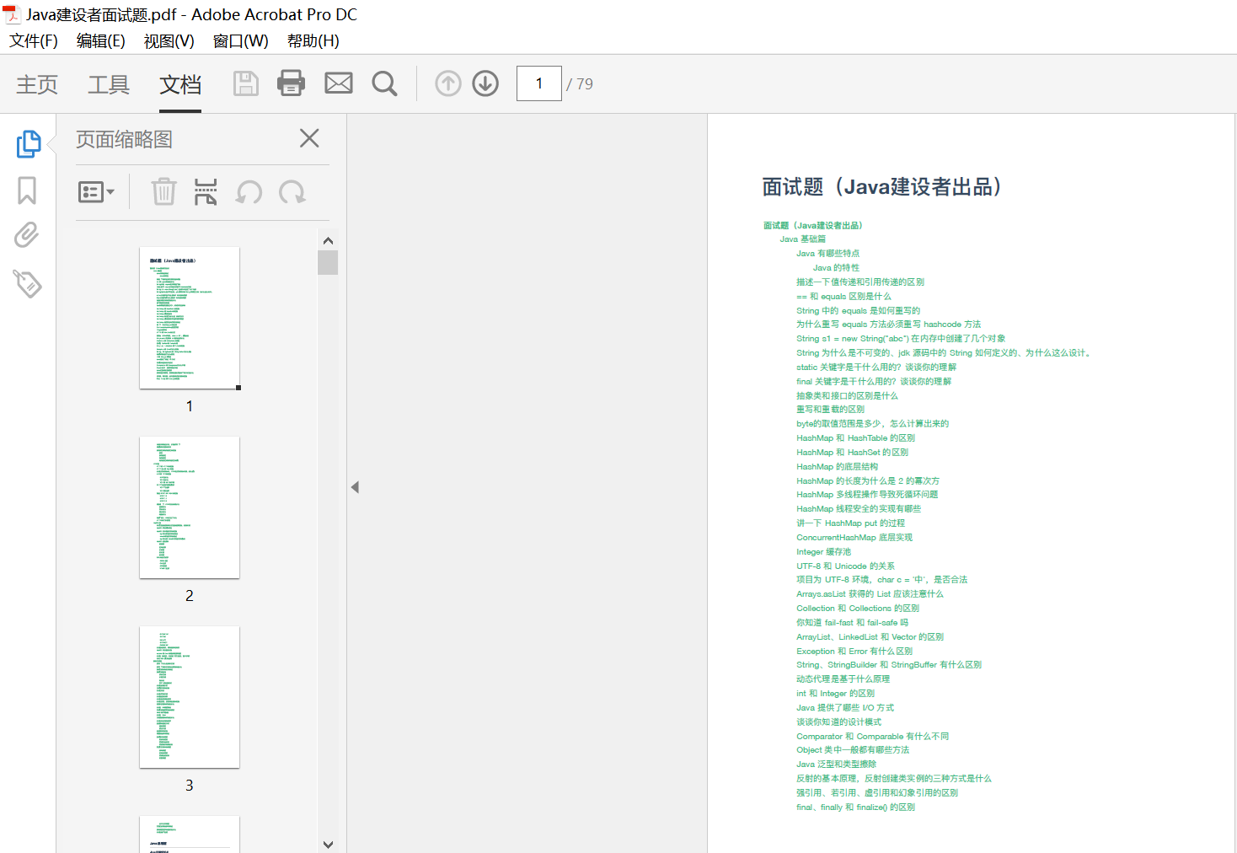Click the thumbnails scrollbar thumb
1237x853 pixels.
(328, 263)
